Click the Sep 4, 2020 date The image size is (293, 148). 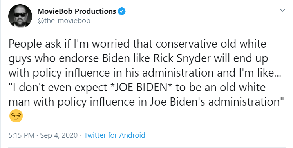[x=59, y=135]
